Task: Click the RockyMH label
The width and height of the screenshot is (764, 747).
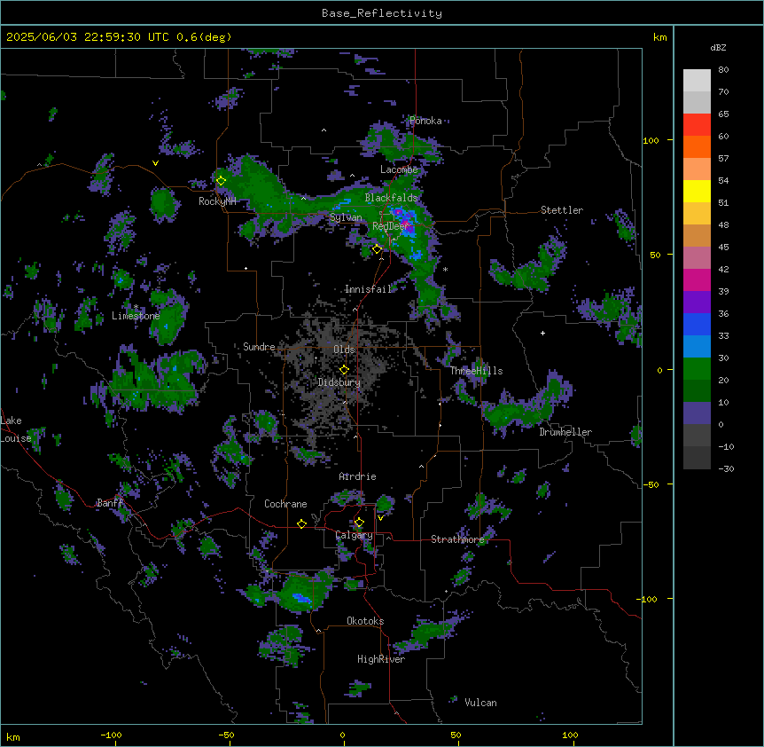Action: click(217, 201)
